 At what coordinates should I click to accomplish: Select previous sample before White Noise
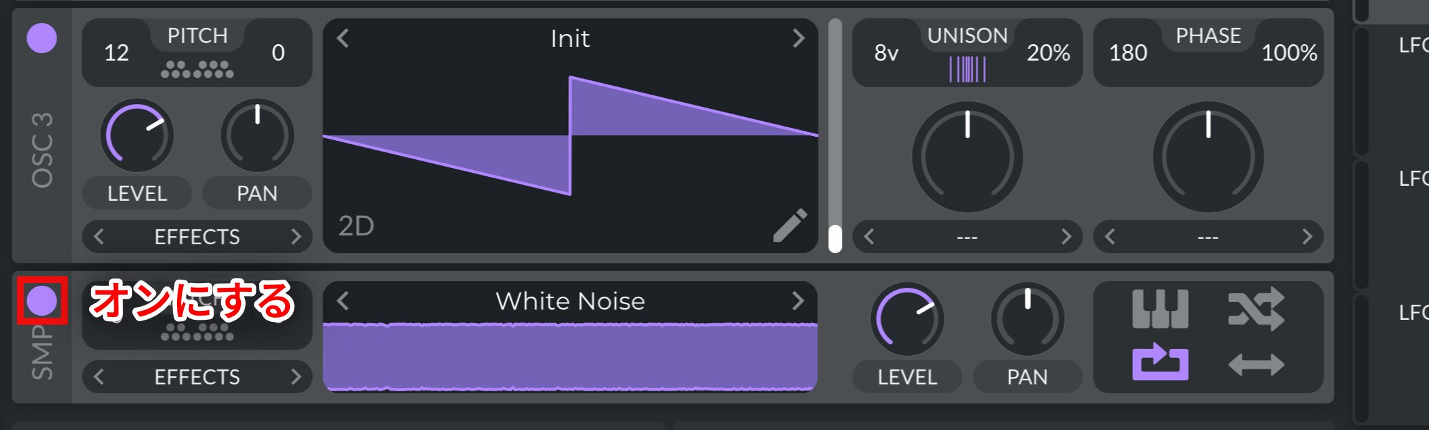pos(343,301)
